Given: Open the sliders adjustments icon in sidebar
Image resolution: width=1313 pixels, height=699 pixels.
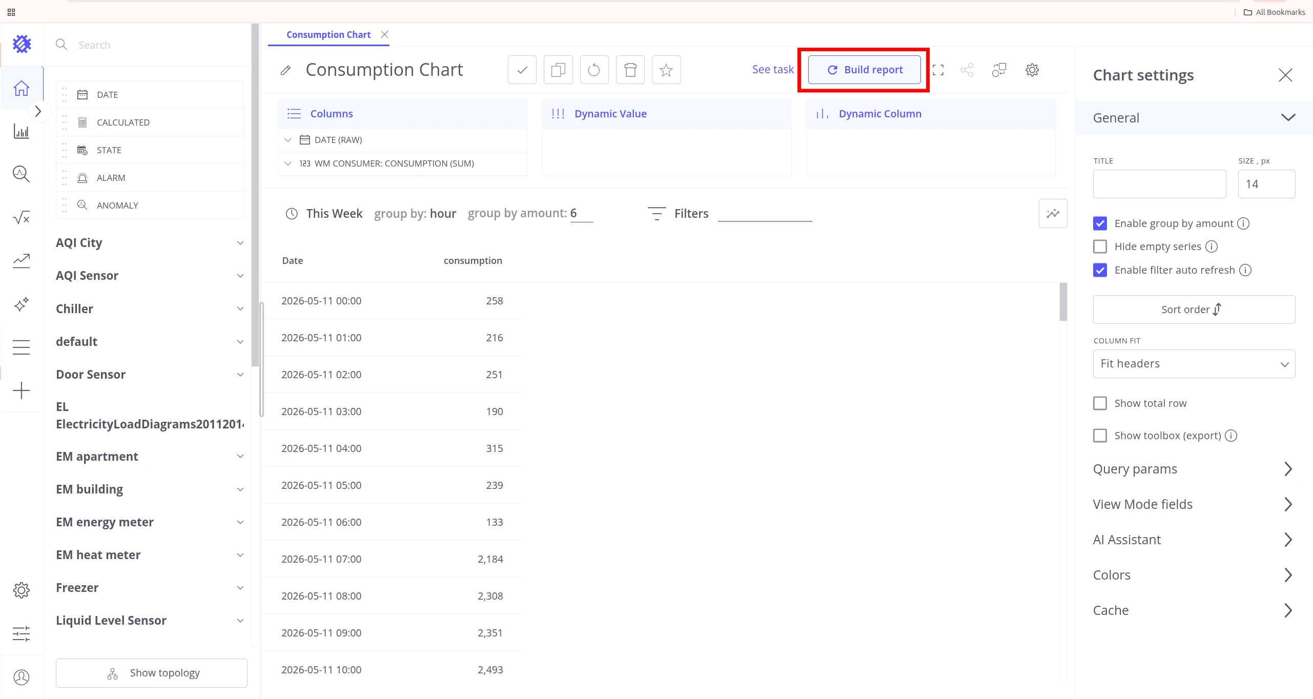Looking at the screenshot, I should pos(21,634).
